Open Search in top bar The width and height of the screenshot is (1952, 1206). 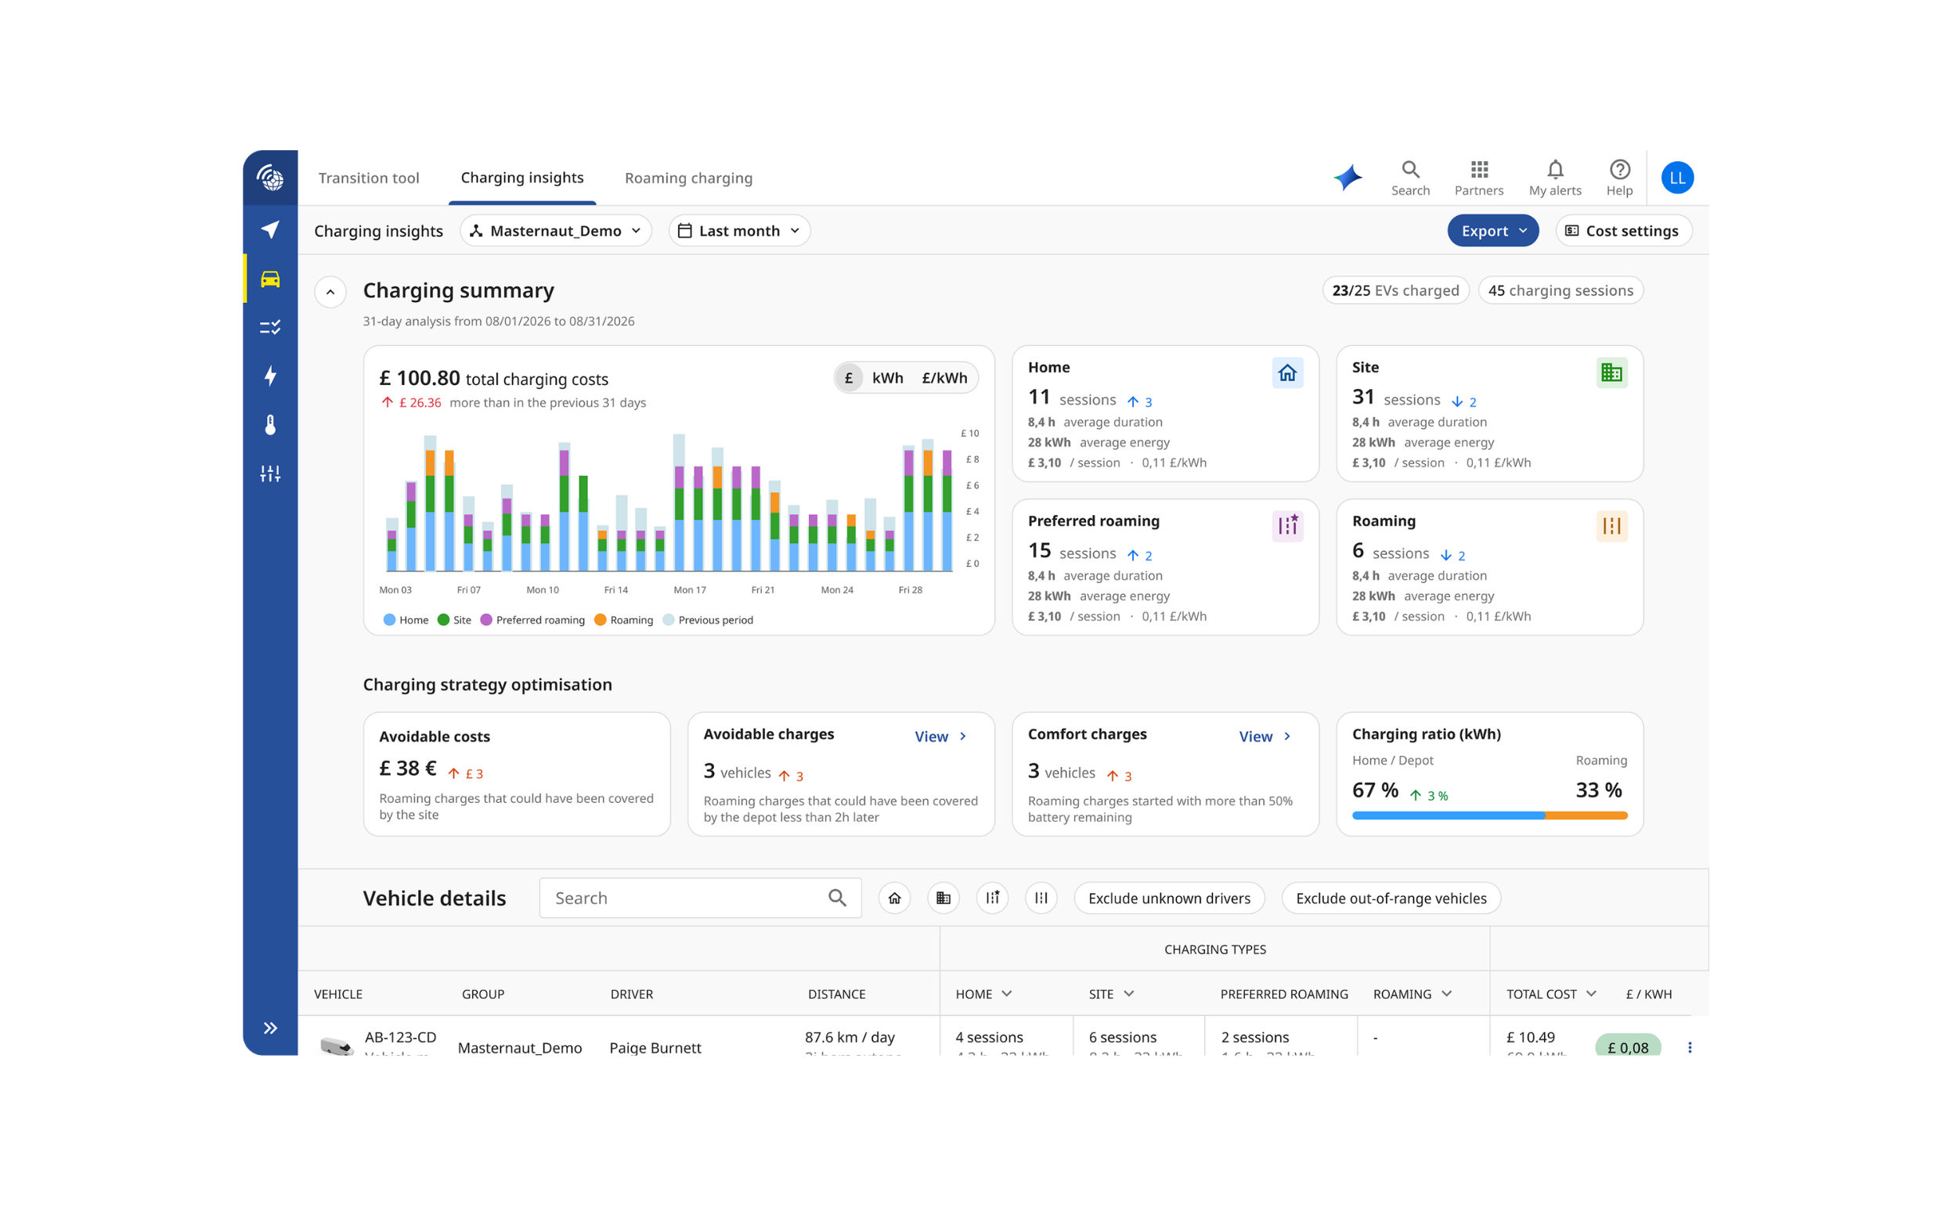[1410, 178]
